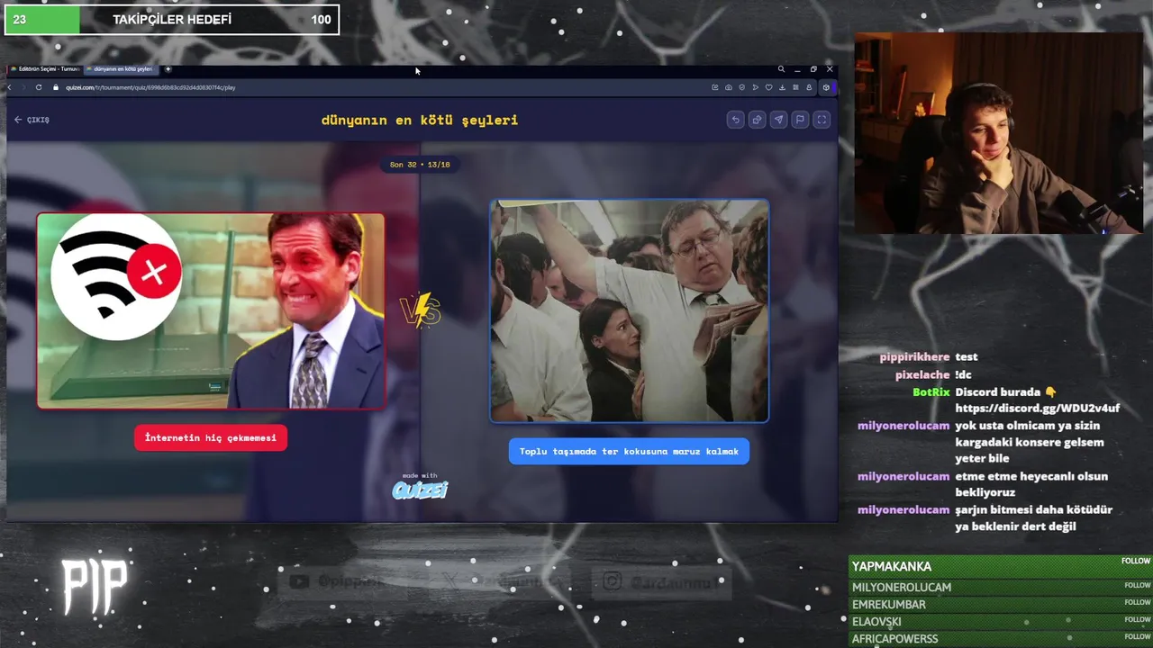Choose "İnternetin hiç çekmemesi" red button
The height and width of the screenshot is (648, 1153).
coord(211,437)
